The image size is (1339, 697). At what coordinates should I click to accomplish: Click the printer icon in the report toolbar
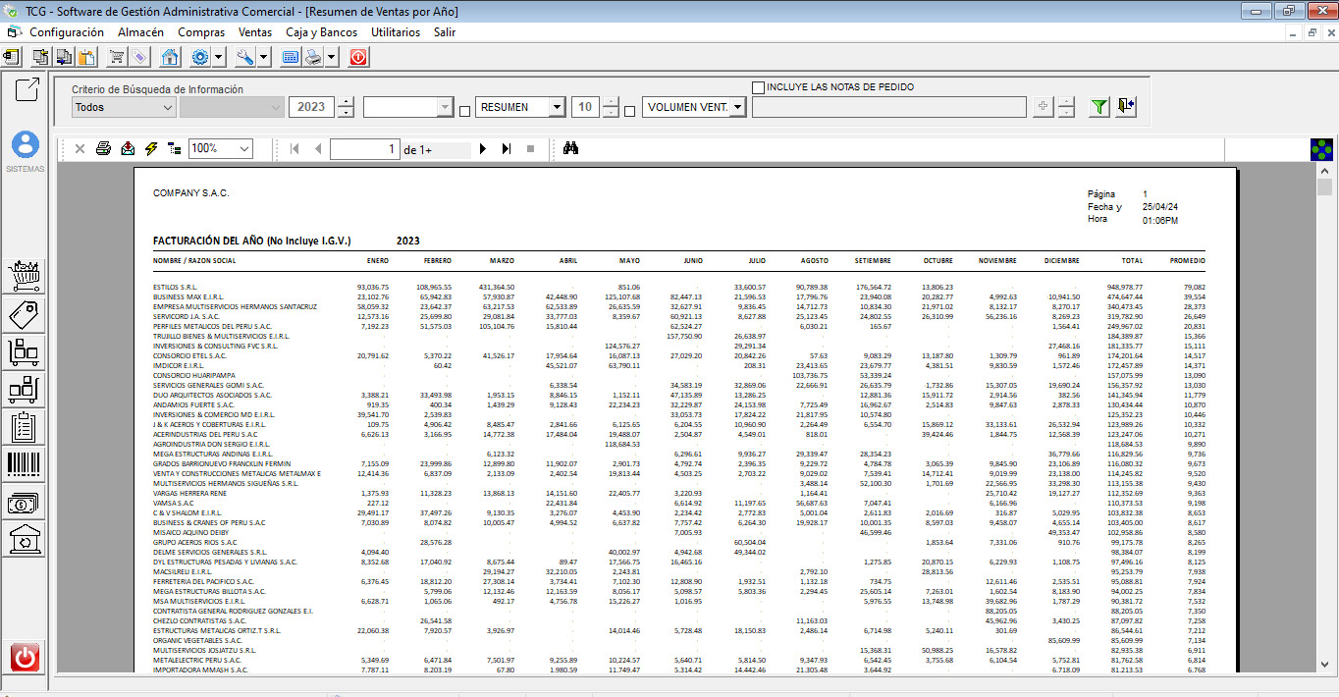pos(103,149)
